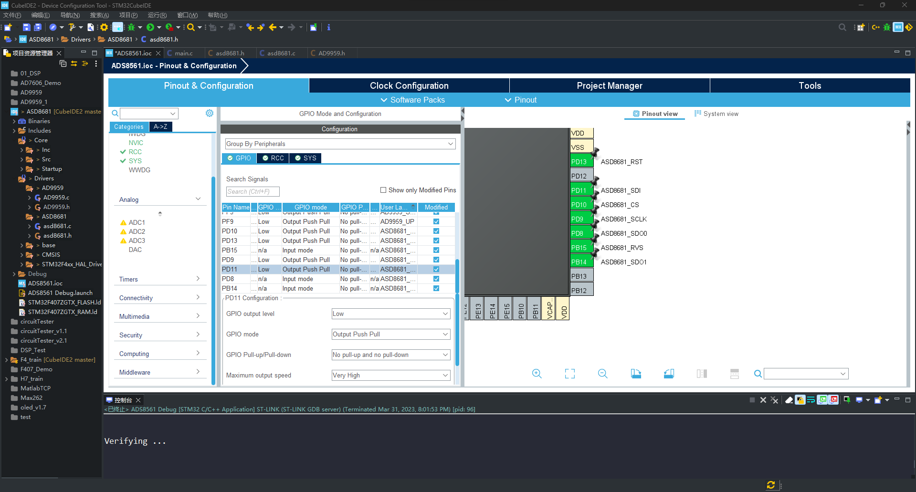This screenshot has height=492, width=916.
Task: Rotate chip clockwise in pinout view
Action: tap(636, 374)
